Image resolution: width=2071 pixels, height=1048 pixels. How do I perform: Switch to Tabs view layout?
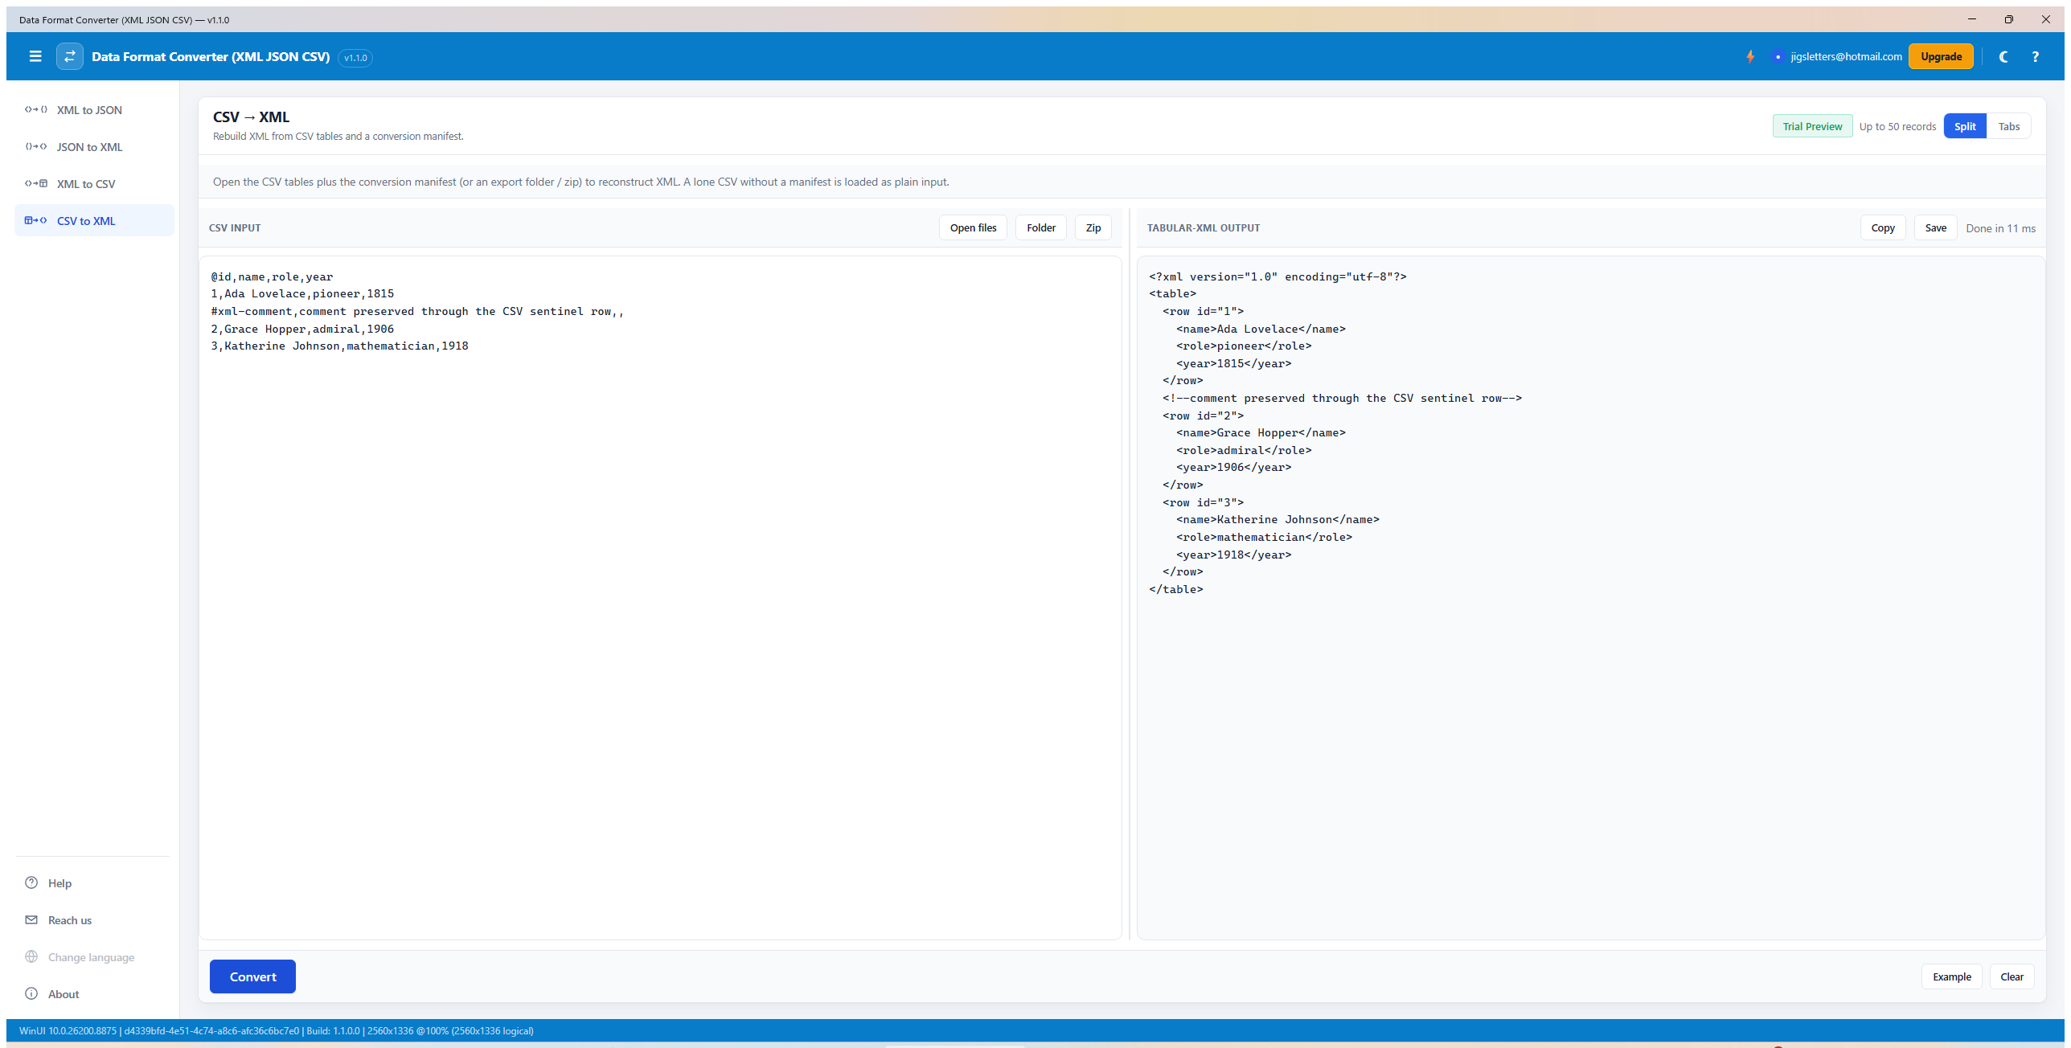[2008, 126]
